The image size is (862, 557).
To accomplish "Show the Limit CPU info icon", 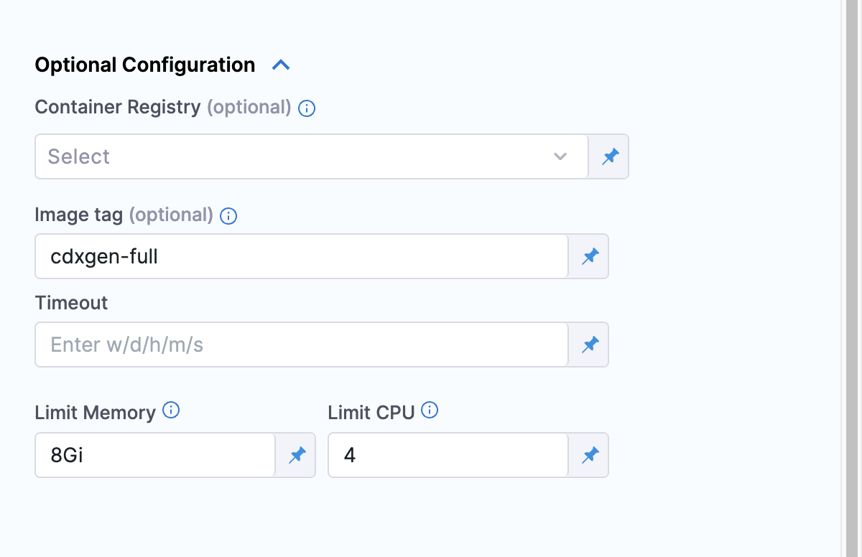I will click(x=430, y=410).
